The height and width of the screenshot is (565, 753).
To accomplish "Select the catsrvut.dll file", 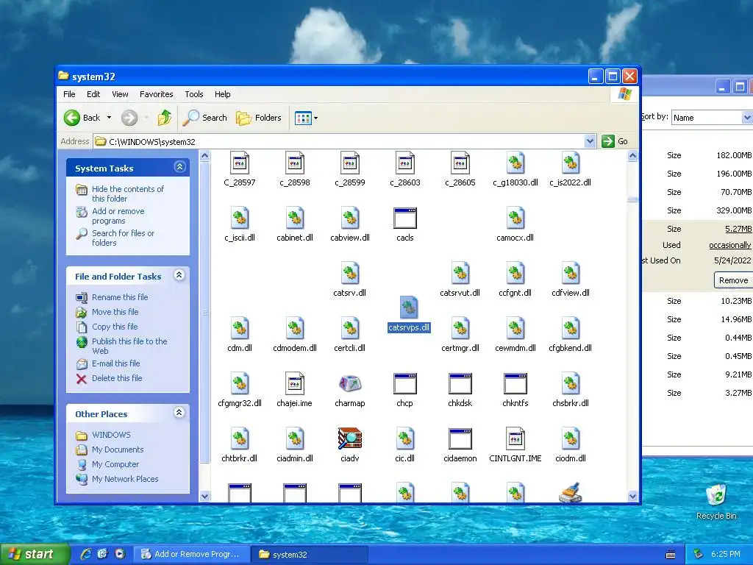I will (x=460, y=279).
